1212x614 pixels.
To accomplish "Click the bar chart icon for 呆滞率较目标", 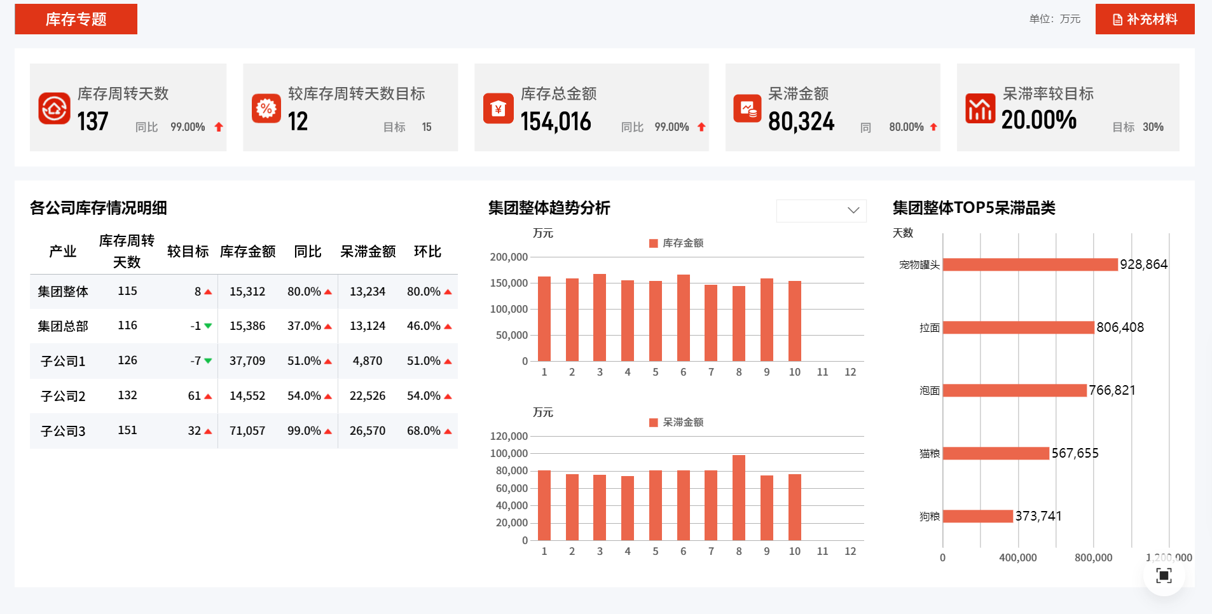I will [980, 109].
